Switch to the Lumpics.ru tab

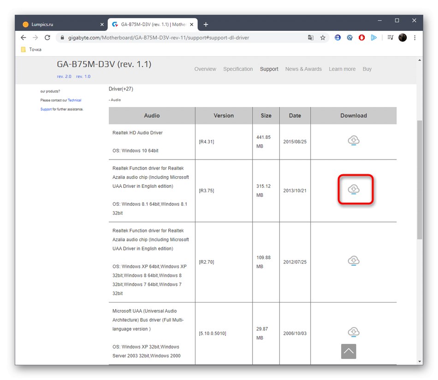(61, 24)
